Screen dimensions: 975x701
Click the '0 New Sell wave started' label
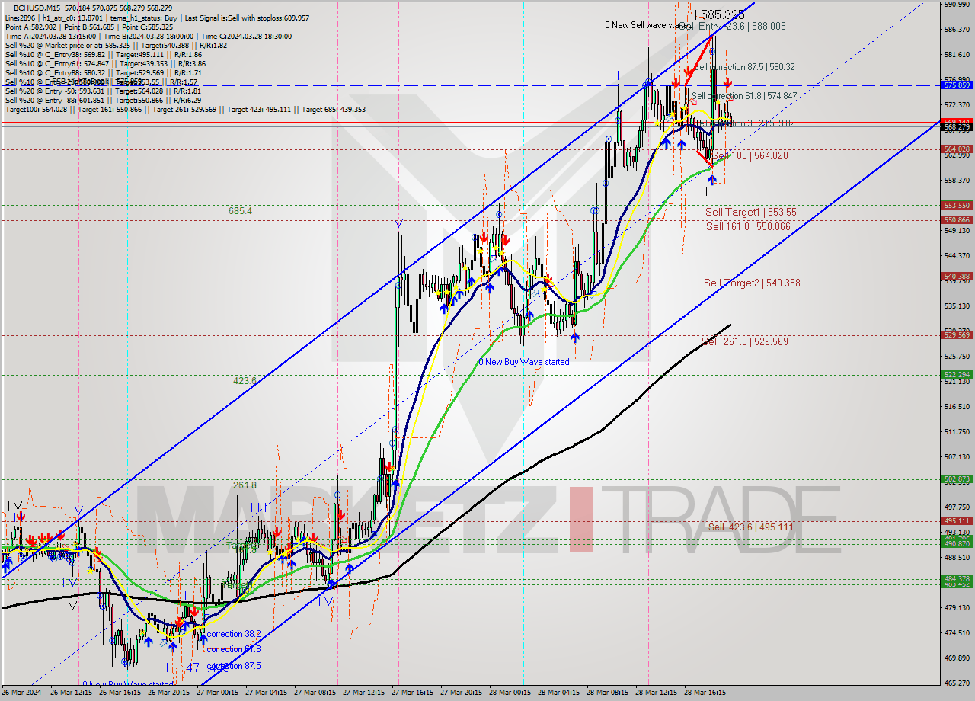(647, 25)
